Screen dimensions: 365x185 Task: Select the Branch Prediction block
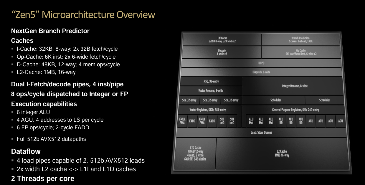pos(300,40)
